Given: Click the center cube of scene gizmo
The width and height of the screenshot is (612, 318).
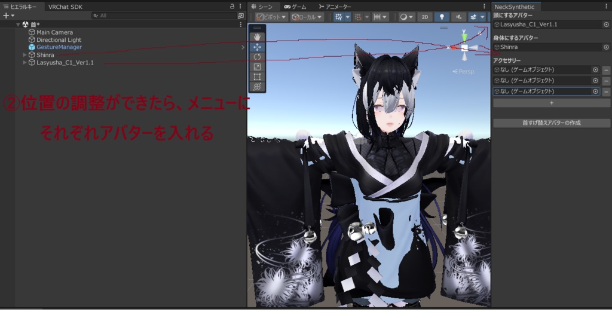Looking at the screenshot, I should click(464, 48).
